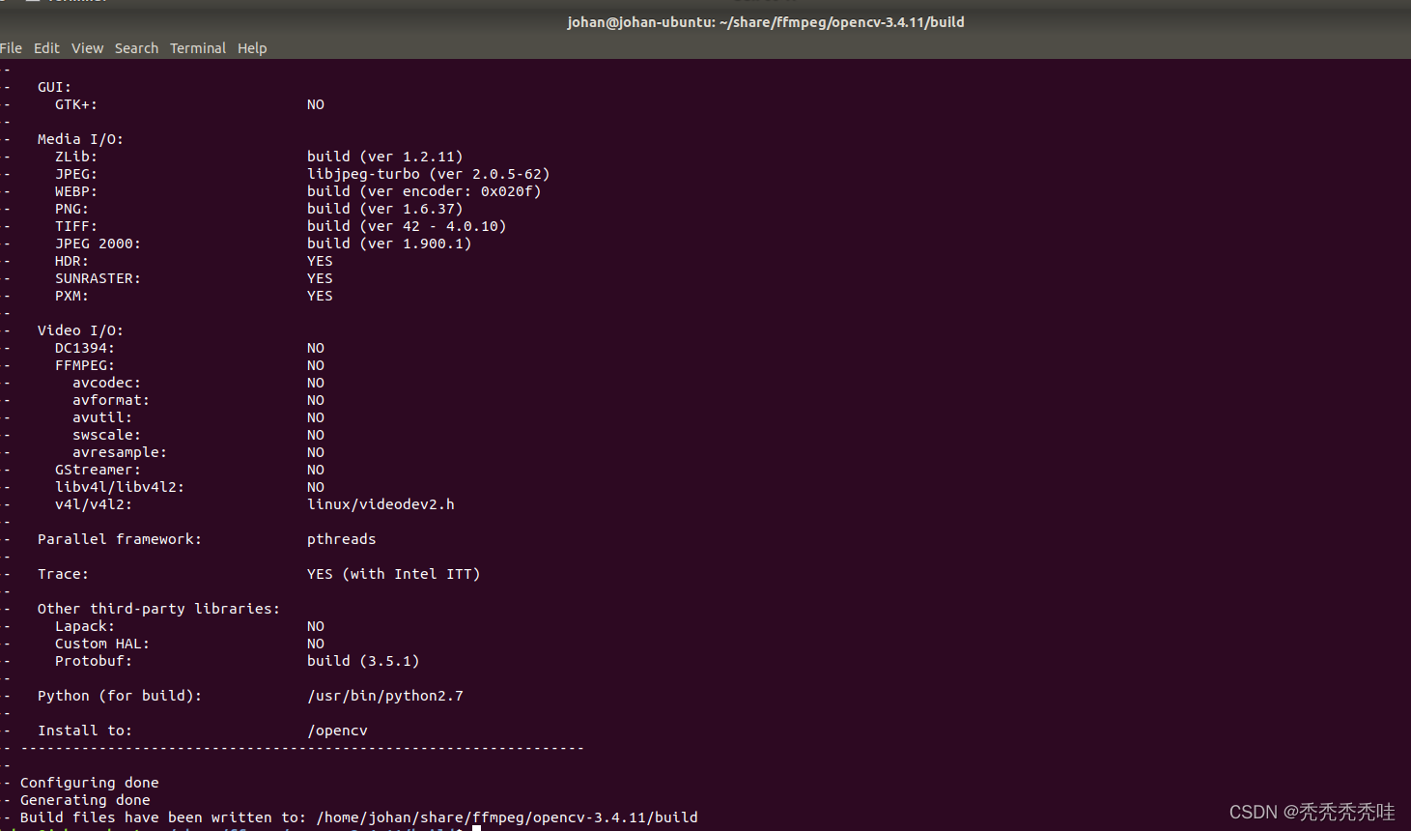This screenshot has height=831, width=1411.
Task: Open the Edit menu
Action: [x=45, y=47]
